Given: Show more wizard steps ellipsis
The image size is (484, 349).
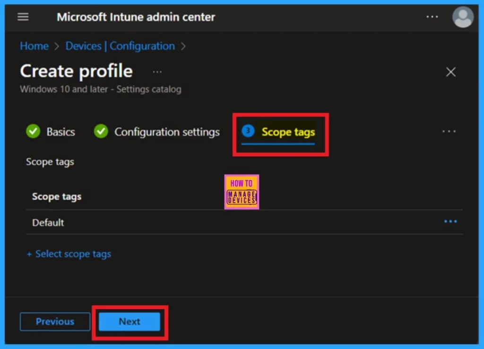Looking at the screenshot, I should 449,131.
